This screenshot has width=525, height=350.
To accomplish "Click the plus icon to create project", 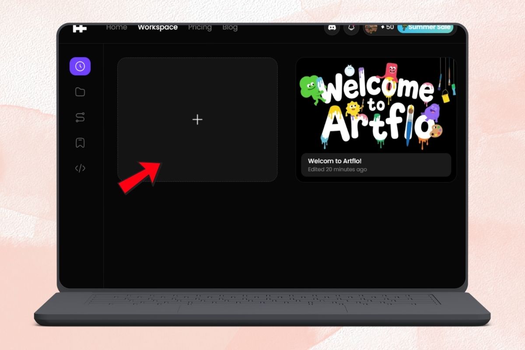I will [197, 119].
